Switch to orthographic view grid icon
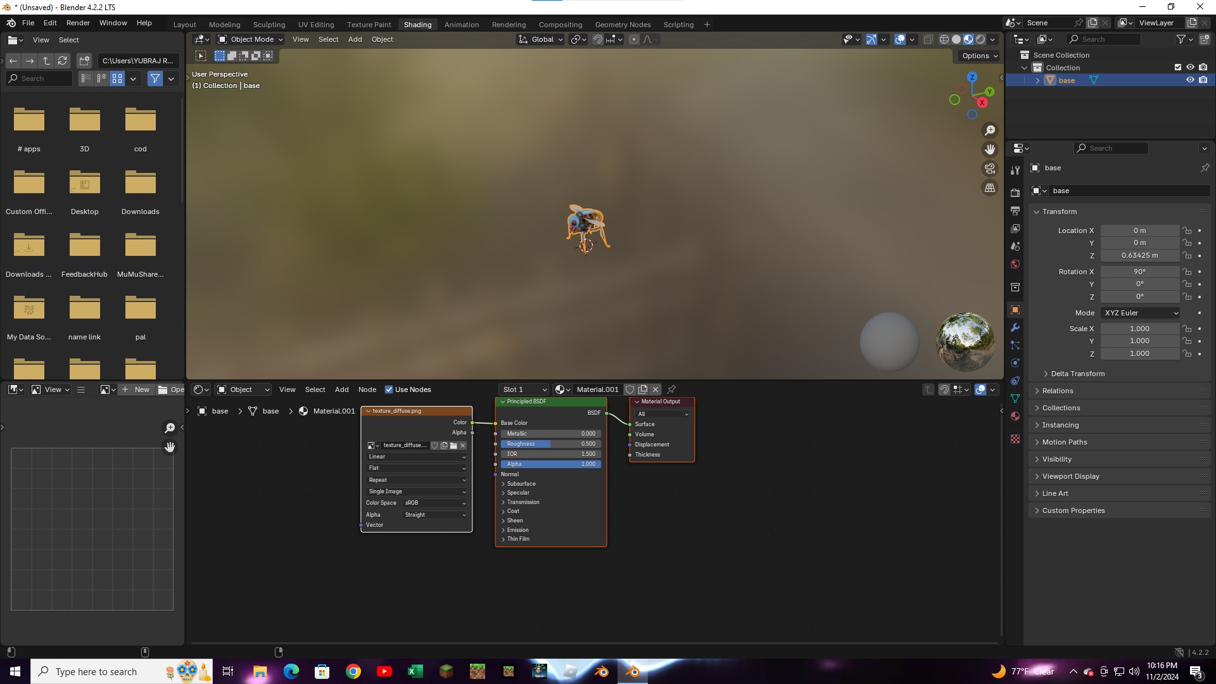1216x684 pixels. [x=989, y=188]
